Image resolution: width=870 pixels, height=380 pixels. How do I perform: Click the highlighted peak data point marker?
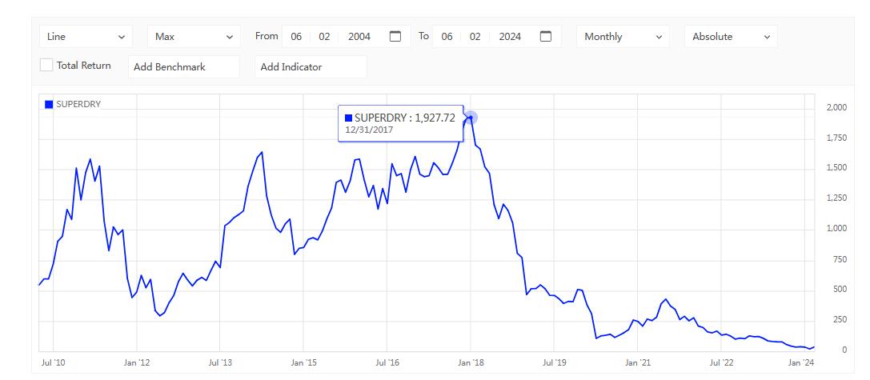(x=471, y=118)
